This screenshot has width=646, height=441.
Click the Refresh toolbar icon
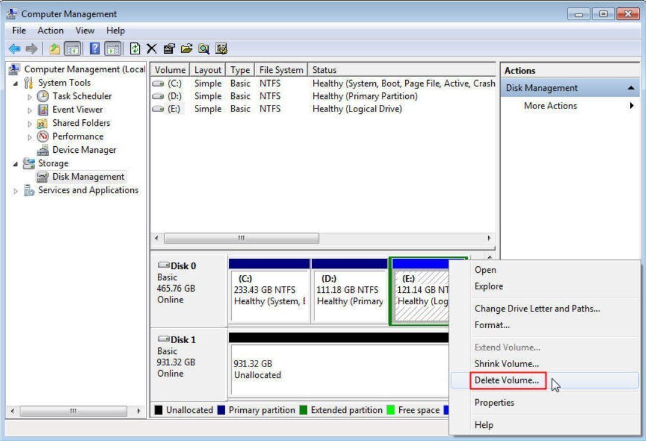[x=134, y=49]
